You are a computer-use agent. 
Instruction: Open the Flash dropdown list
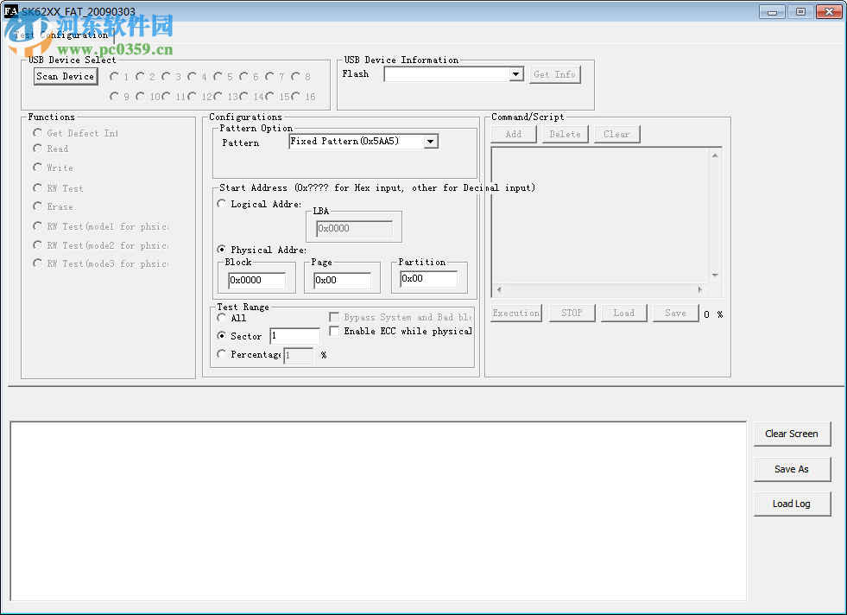coord(515,74)
